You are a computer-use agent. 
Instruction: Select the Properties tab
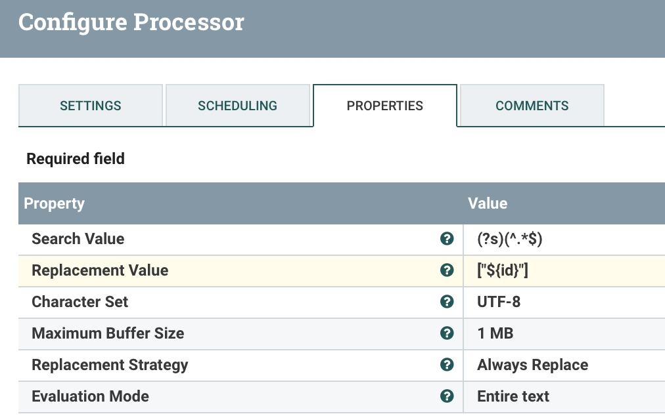point(385,106)
